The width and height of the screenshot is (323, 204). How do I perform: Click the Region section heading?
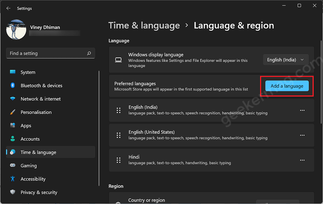pyautogui.click(x=116, y=186)
